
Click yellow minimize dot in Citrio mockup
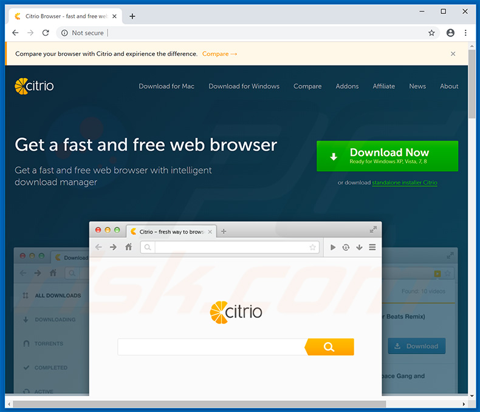[108, 230]
